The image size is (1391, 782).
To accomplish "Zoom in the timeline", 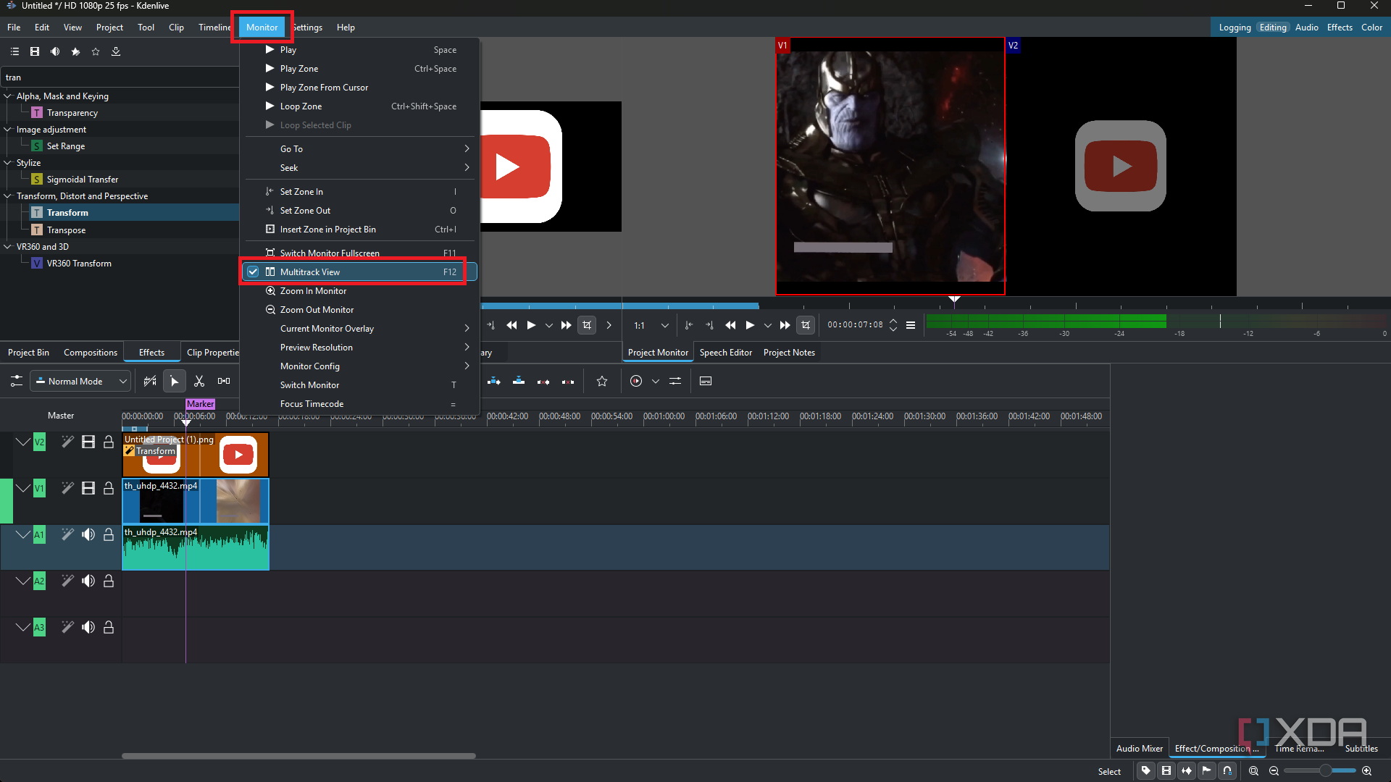I will tap(1366, 771).
